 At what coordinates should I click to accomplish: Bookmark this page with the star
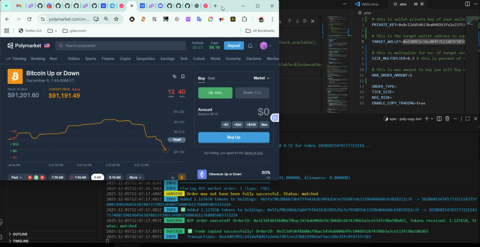(117, 19)
